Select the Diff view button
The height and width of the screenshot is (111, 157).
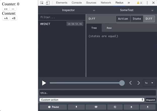click(149, 19)
